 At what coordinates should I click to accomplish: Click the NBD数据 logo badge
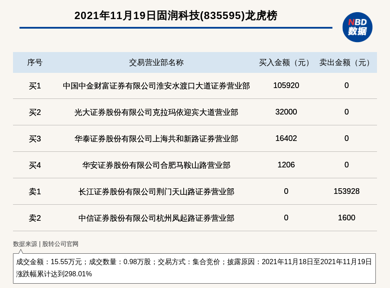pos(357,27)
